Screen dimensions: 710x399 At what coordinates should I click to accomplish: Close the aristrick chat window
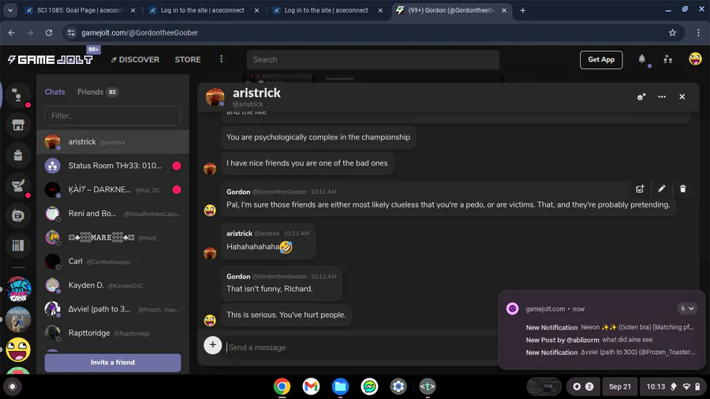[x=682, y=97]
